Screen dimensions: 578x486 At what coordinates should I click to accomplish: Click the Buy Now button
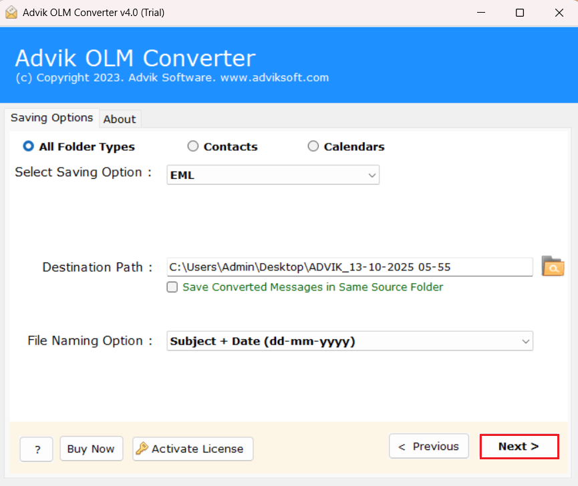[x=91, y=449]
